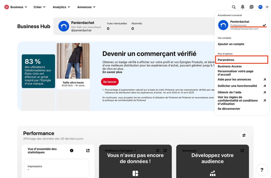Click the Business Hub heading
Viewport: 271px width, 178px height.
pos(34,26)
